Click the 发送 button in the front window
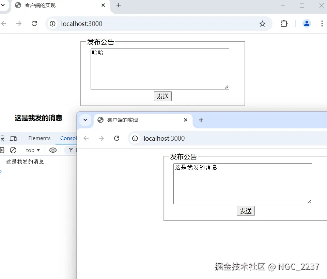327x279 pixels. coord(246,211)
